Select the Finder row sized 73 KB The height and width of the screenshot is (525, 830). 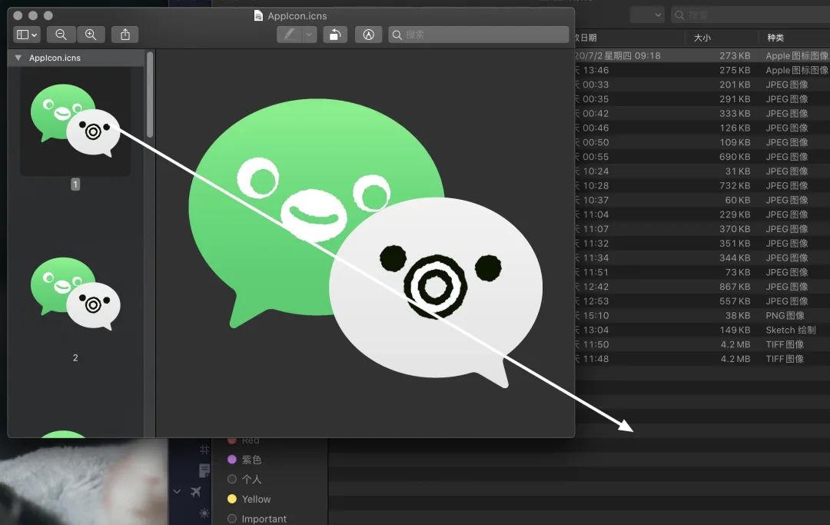pyautogui.click(x=702, y=272)
